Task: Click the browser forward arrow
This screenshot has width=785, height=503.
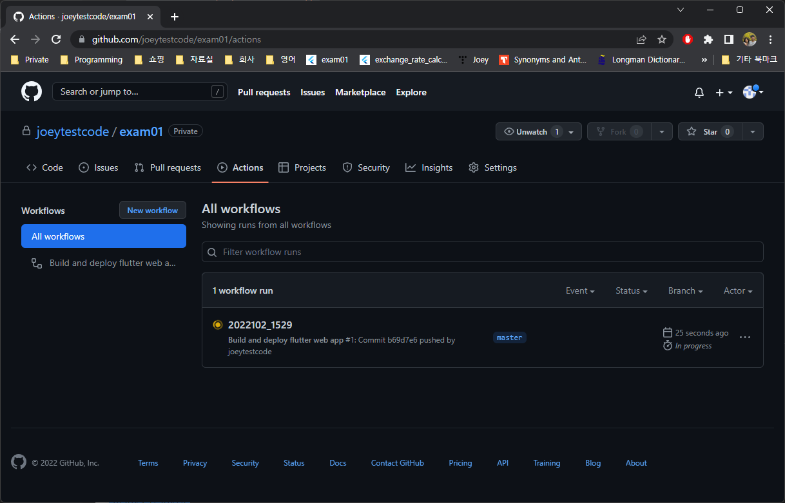Action: coord(35,39)
